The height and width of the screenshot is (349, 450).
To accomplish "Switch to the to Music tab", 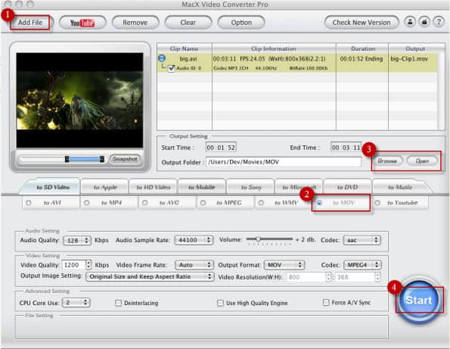I will pos(400,187).
